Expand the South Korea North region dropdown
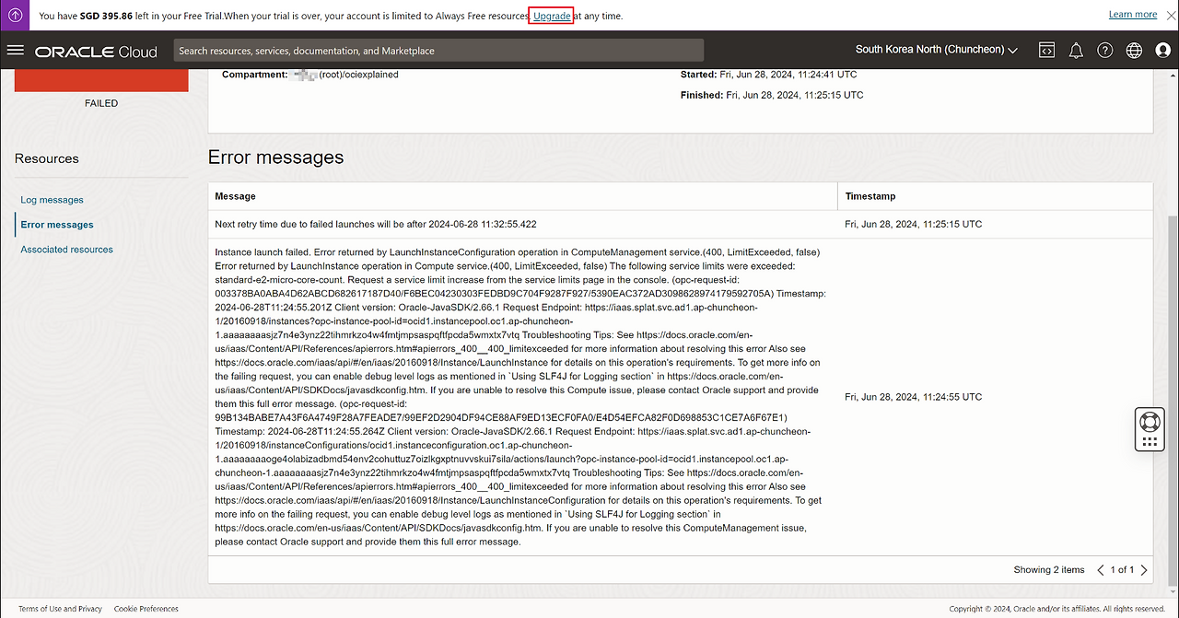The image size is (1179, 618). tap(937, 50)
